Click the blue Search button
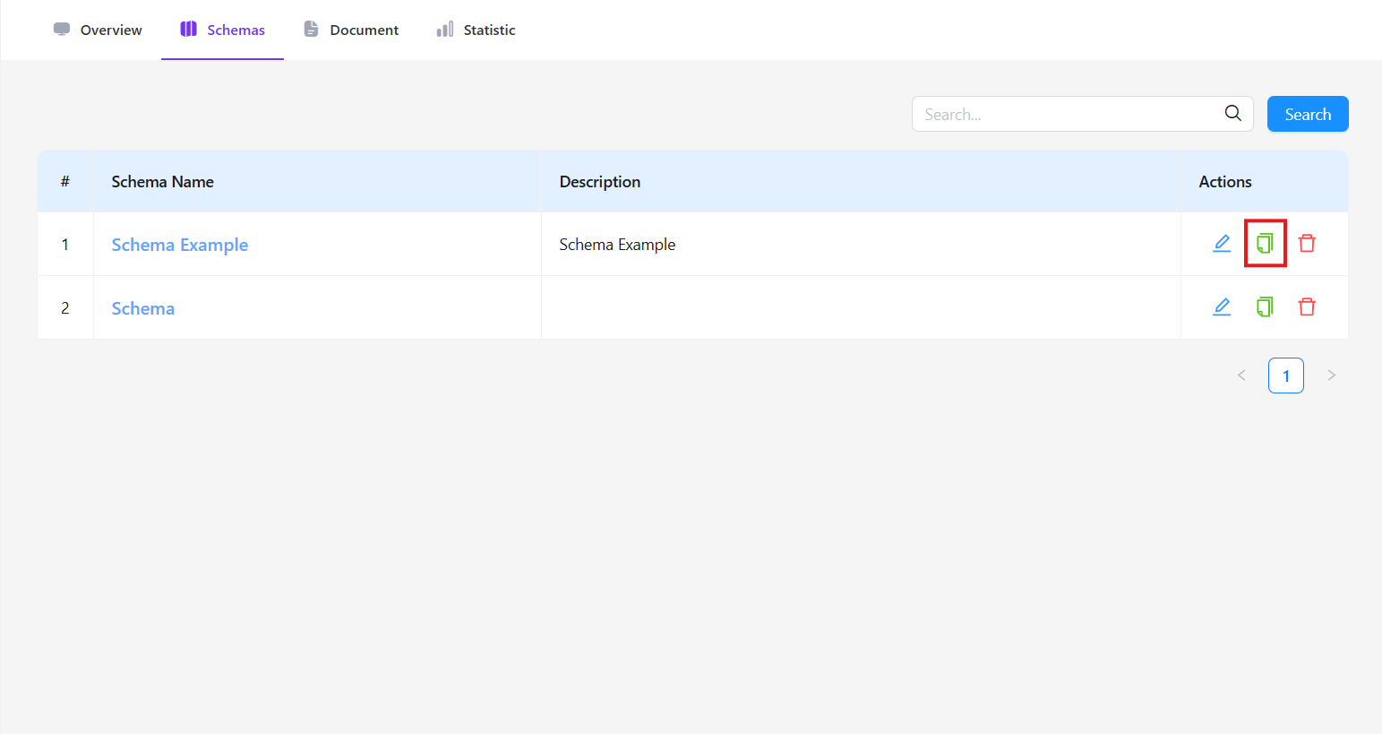Image resolution: width=1382 pixels, height=734 pixels. coord(1308,114)
